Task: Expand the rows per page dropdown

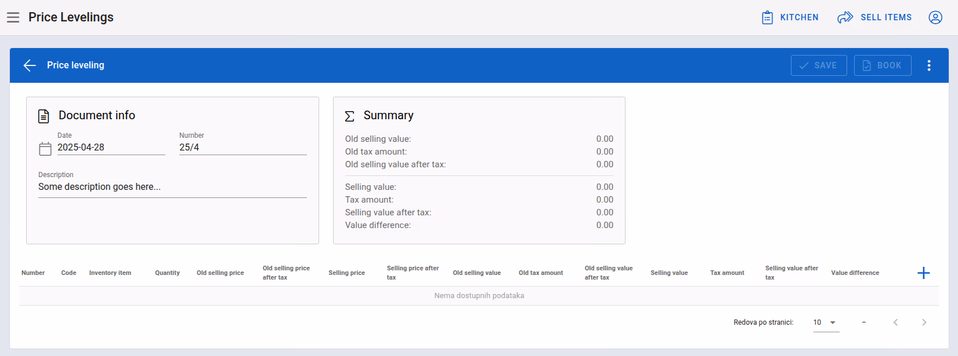Action: [826, 322]
